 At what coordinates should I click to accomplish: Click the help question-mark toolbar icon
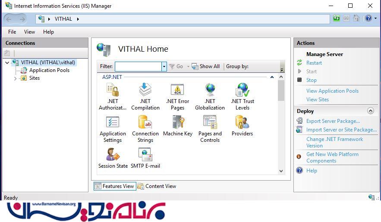tap(368, 18)
